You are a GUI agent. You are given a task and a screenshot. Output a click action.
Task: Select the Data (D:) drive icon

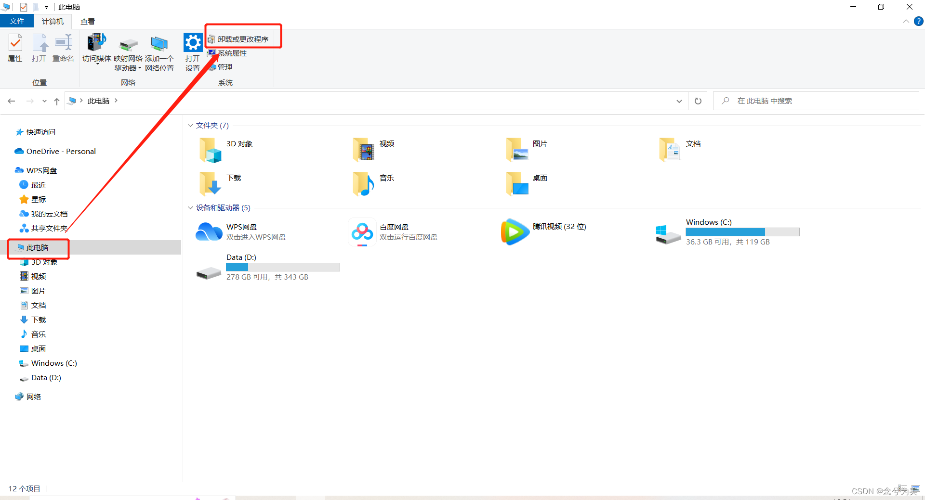(x=209, y=273)
